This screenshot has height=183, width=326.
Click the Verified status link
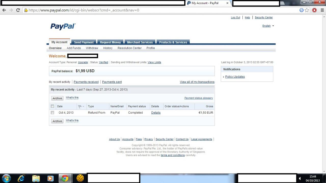(x=103, y=62)
